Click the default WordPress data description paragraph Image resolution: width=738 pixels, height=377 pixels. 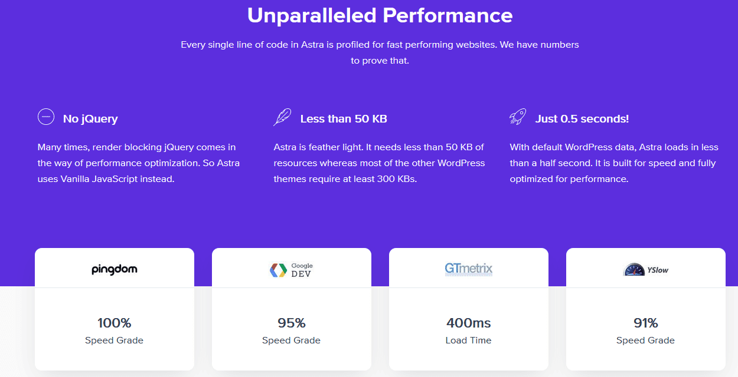(x=614, y=163)
